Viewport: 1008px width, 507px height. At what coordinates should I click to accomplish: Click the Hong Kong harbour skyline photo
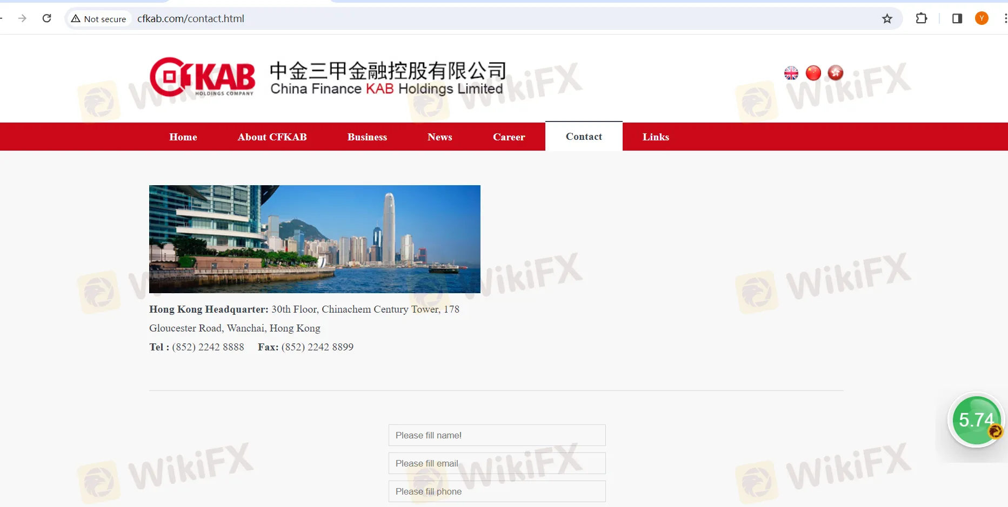pos(315,239)
